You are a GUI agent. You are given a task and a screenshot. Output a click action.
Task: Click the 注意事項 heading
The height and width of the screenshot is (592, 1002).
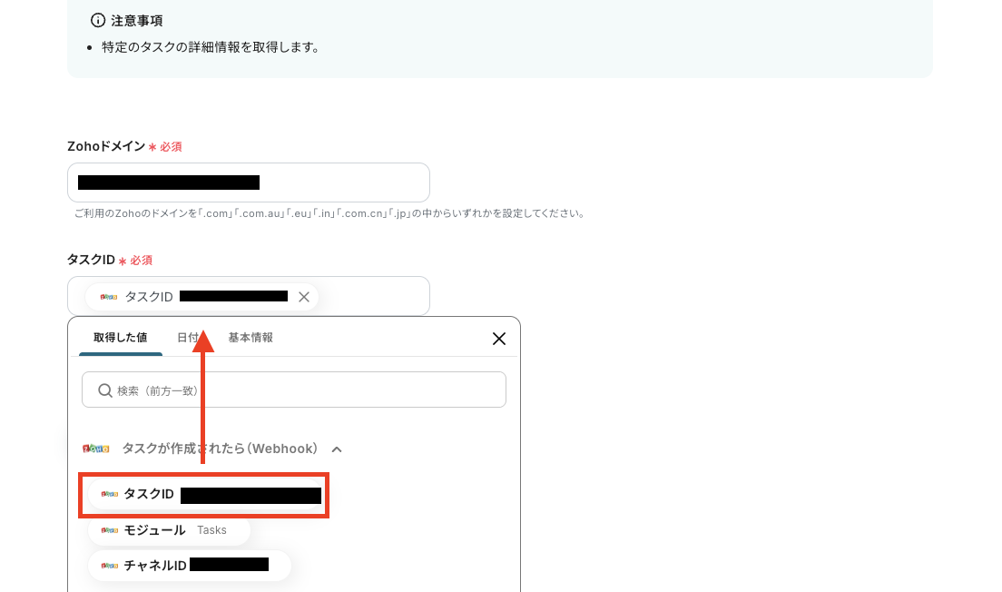coord(137,21)
